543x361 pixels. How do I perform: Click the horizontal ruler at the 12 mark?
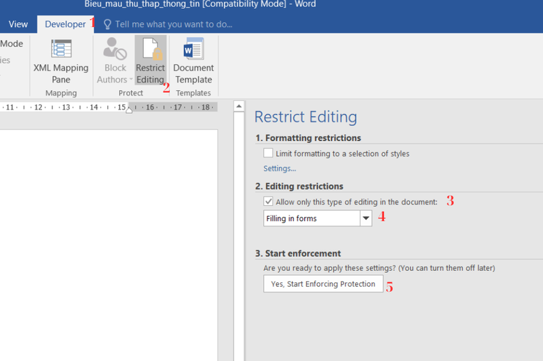click(38, 107)
